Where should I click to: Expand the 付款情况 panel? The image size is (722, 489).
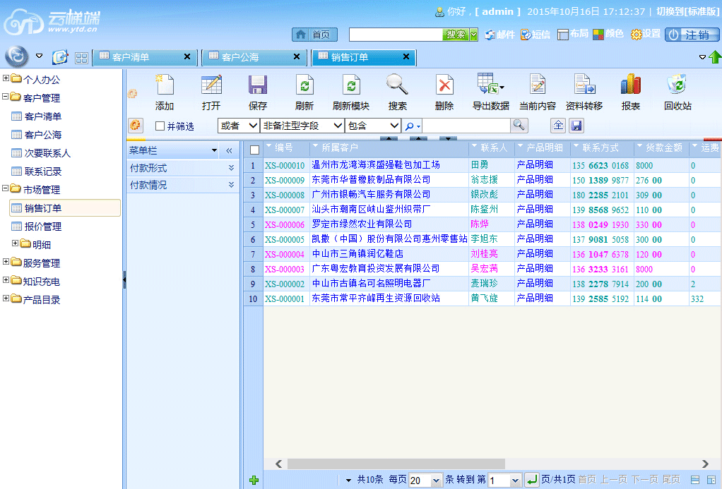(231, 185)
